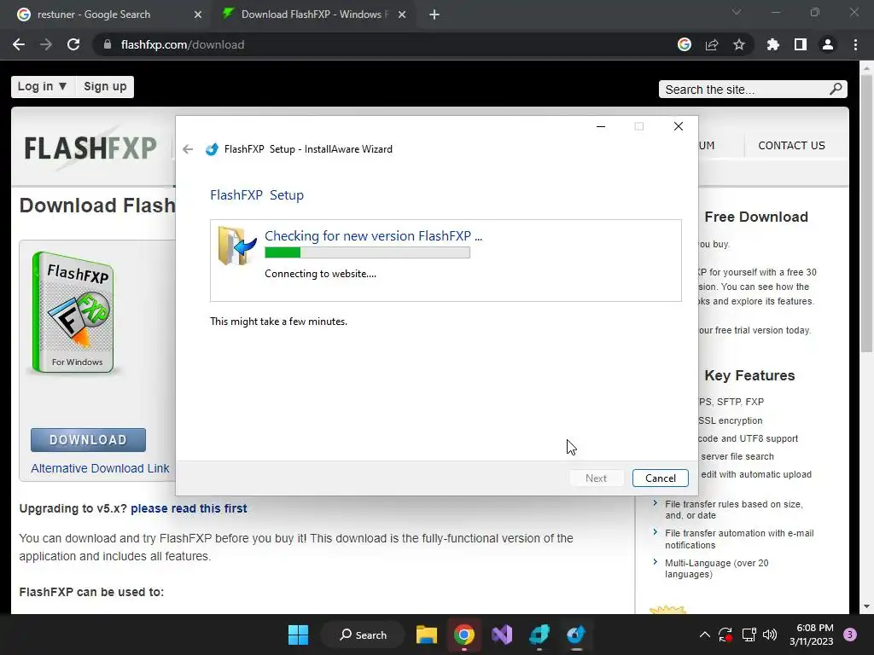Open the please read this first link
Image resolution: width=874 pixels, height=655 pixels.
pyautogui.click(x=189, y=508)
